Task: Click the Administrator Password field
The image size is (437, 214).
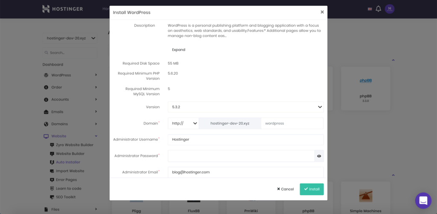Action: (241, 156)
